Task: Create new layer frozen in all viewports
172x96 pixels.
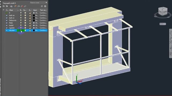Action: click(19, 6)
